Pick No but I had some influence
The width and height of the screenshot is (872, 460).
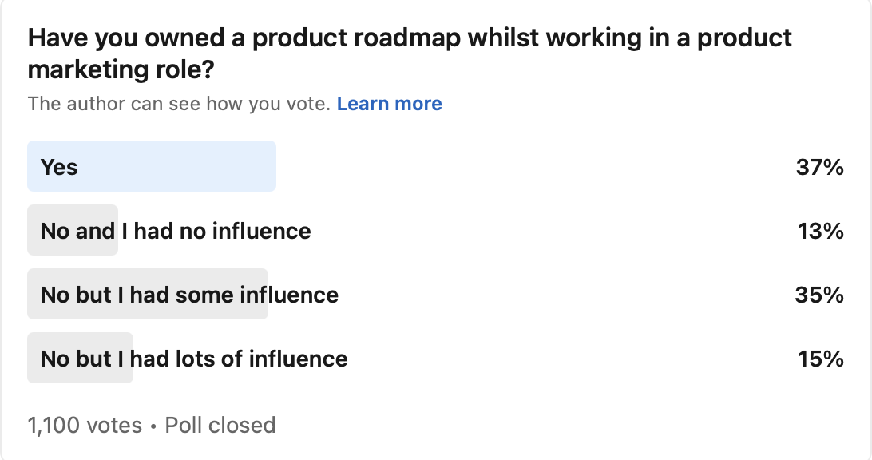(x=435, y=295)
